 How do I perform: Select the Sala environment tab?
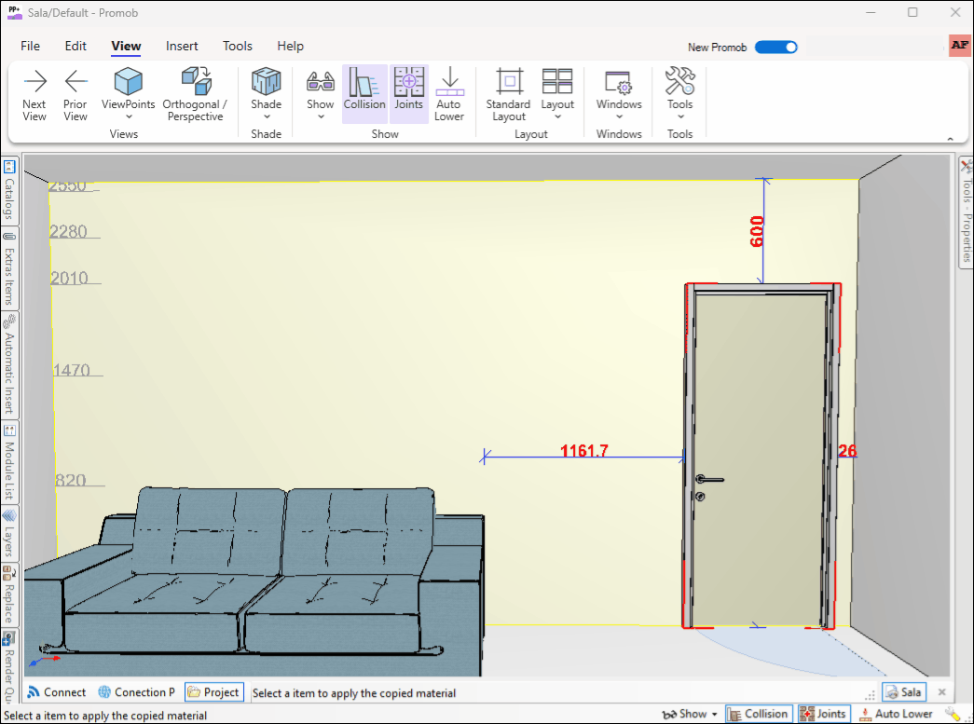tap(903, 692)
